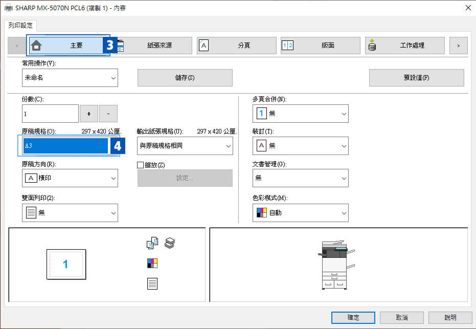Open the 工作處理 job handling tab
Image resolution: width=476 pixels, height=329 pixels.
coord(404,46)
